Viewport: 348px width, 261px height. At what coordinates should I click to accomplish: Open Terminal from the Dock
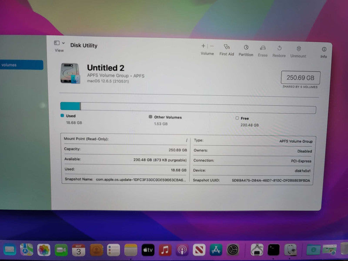pyautogui.click(x=274, y=250)
